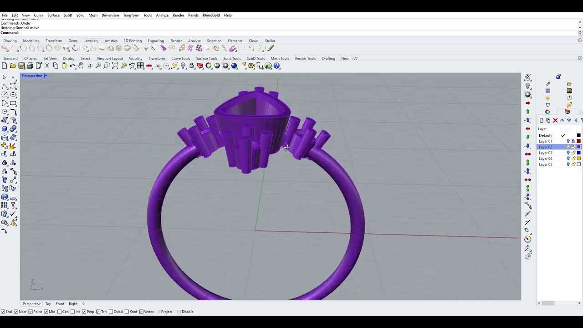Click the color wheel icon in Standard toolbar
Viewport: 583px width, 328px height.
(209, 66)
